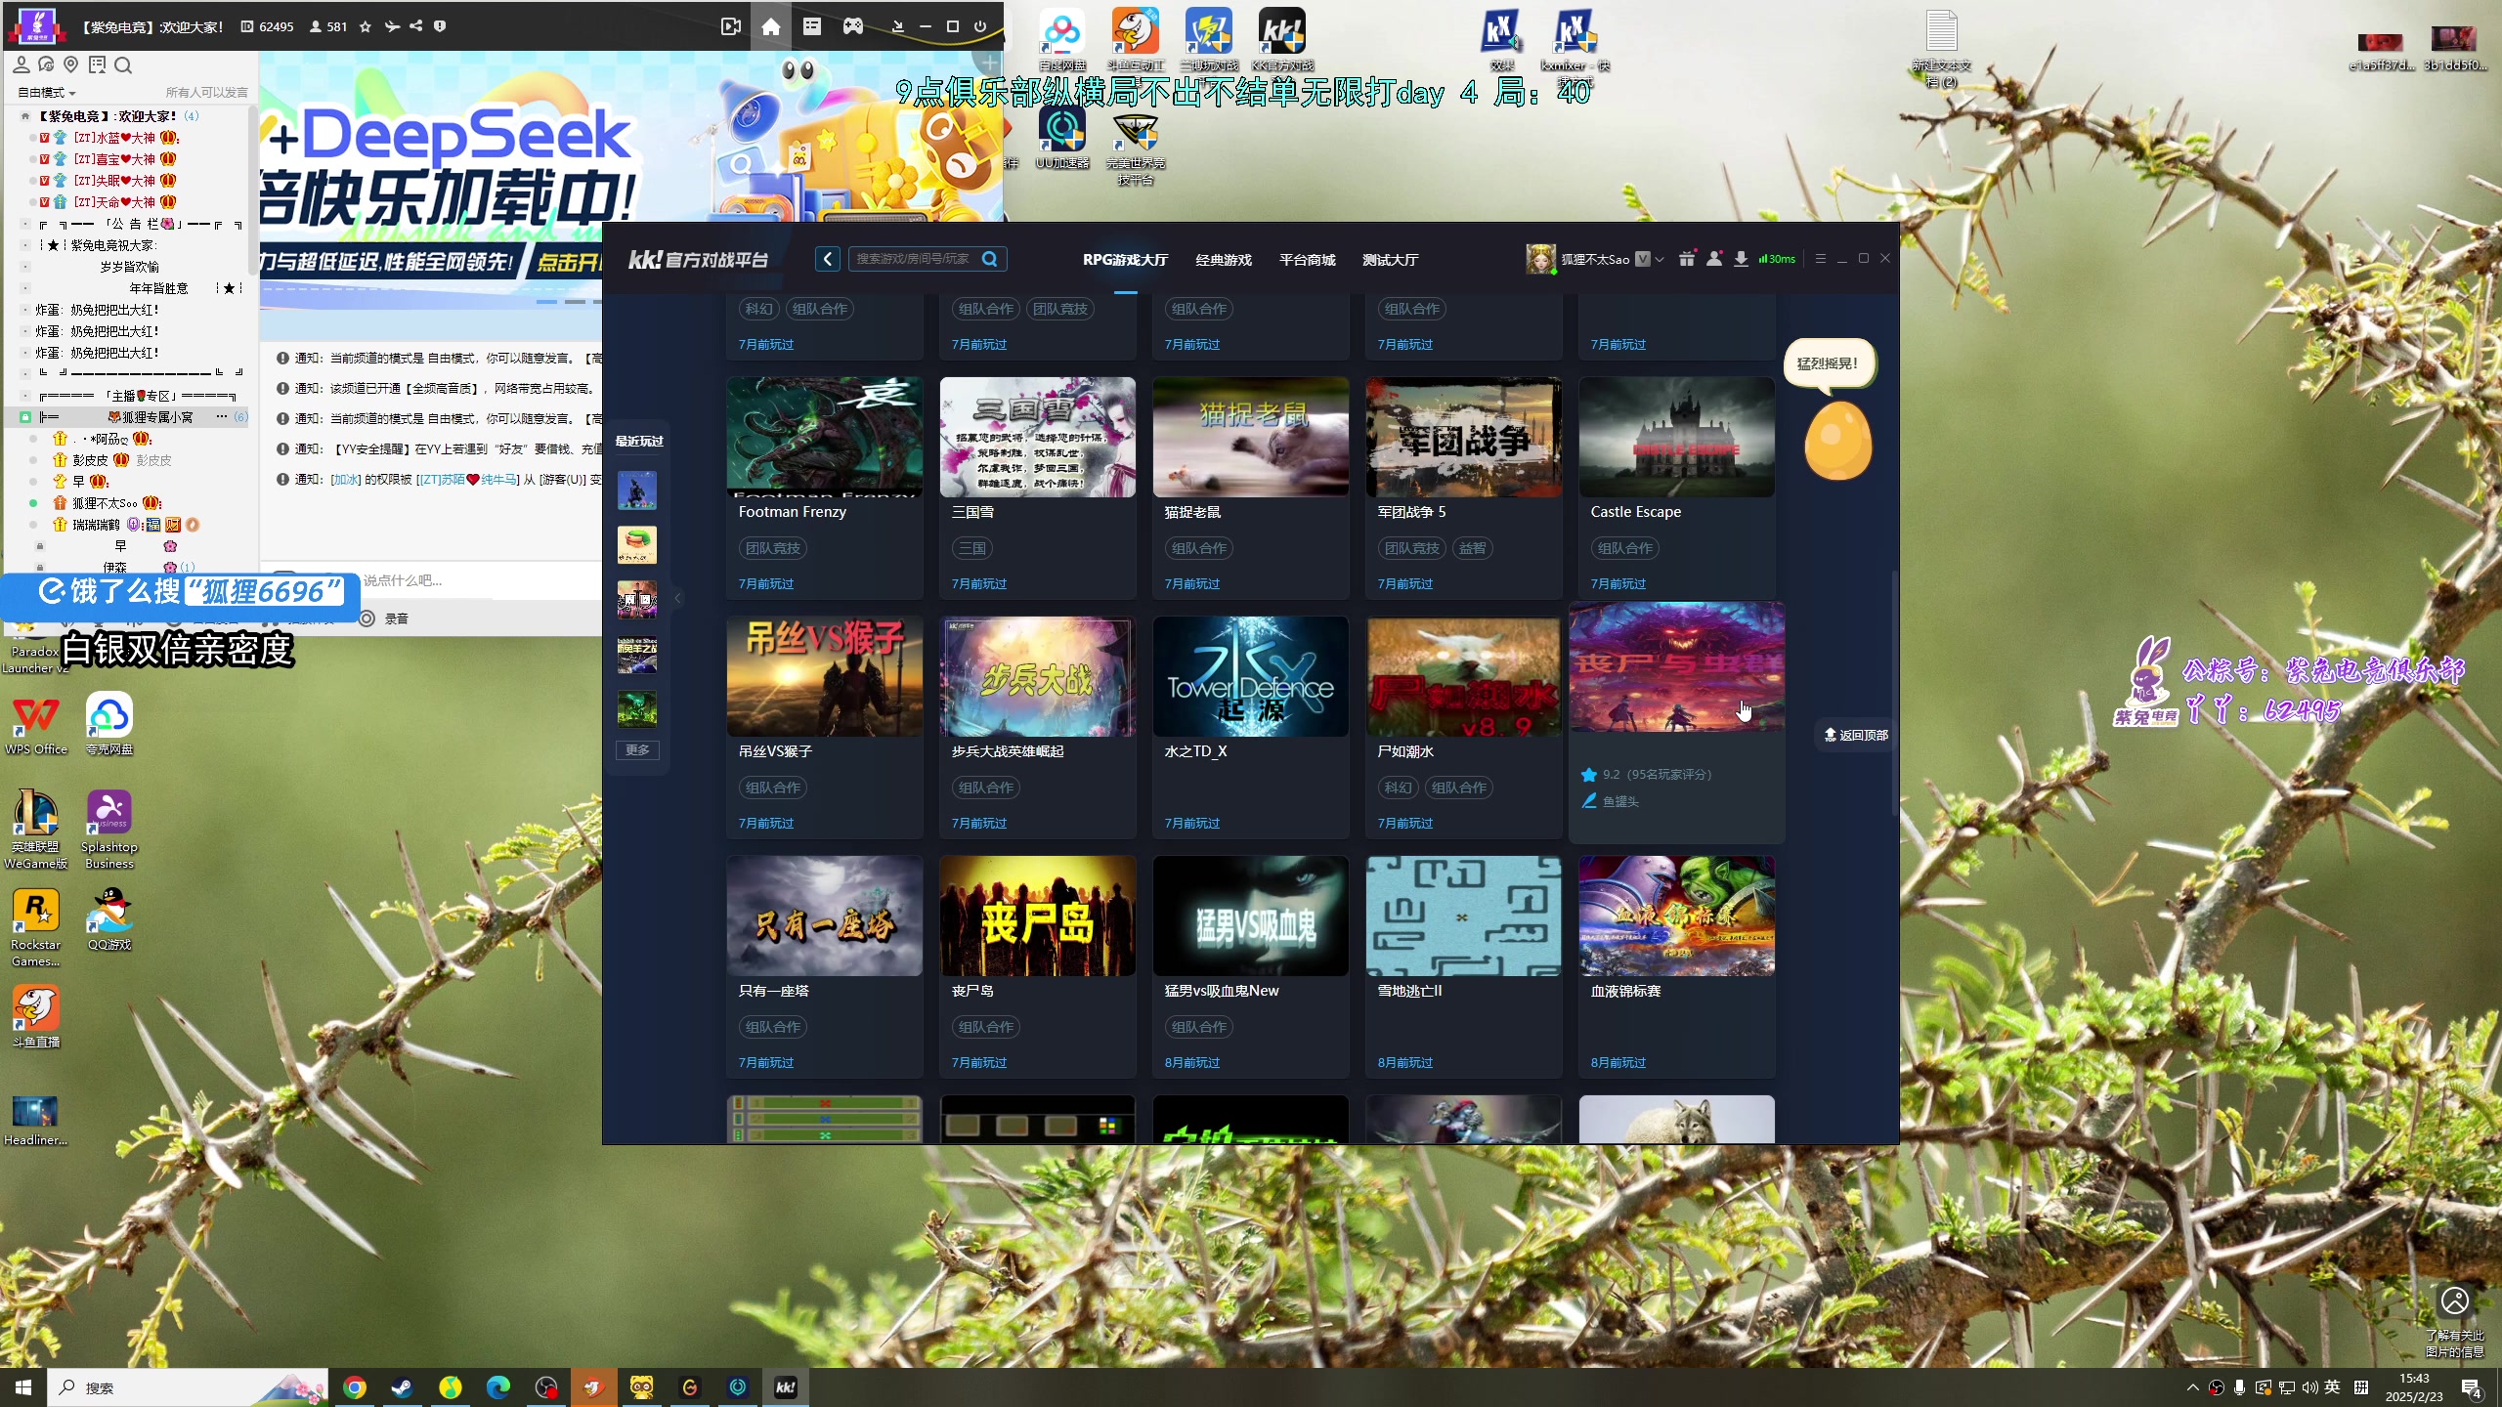2502x1407 pixels.
Task: Click the YY mini-mode arrow icon in the title bar
Action: point(897,26)
